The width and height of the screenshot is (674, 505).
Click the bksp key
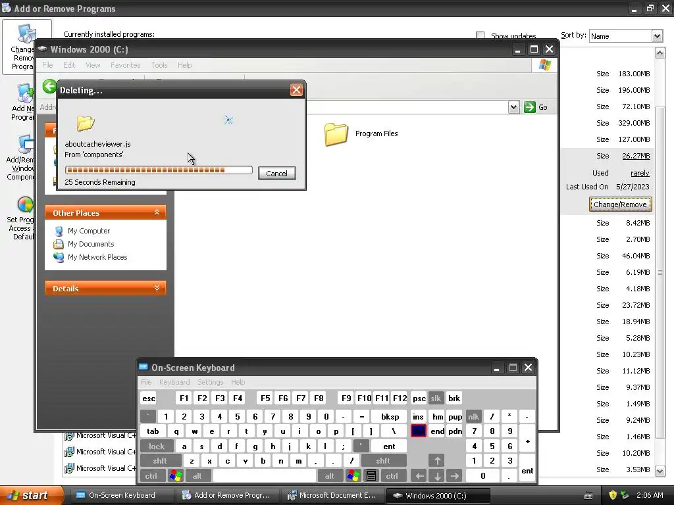(x=390, y=416)
